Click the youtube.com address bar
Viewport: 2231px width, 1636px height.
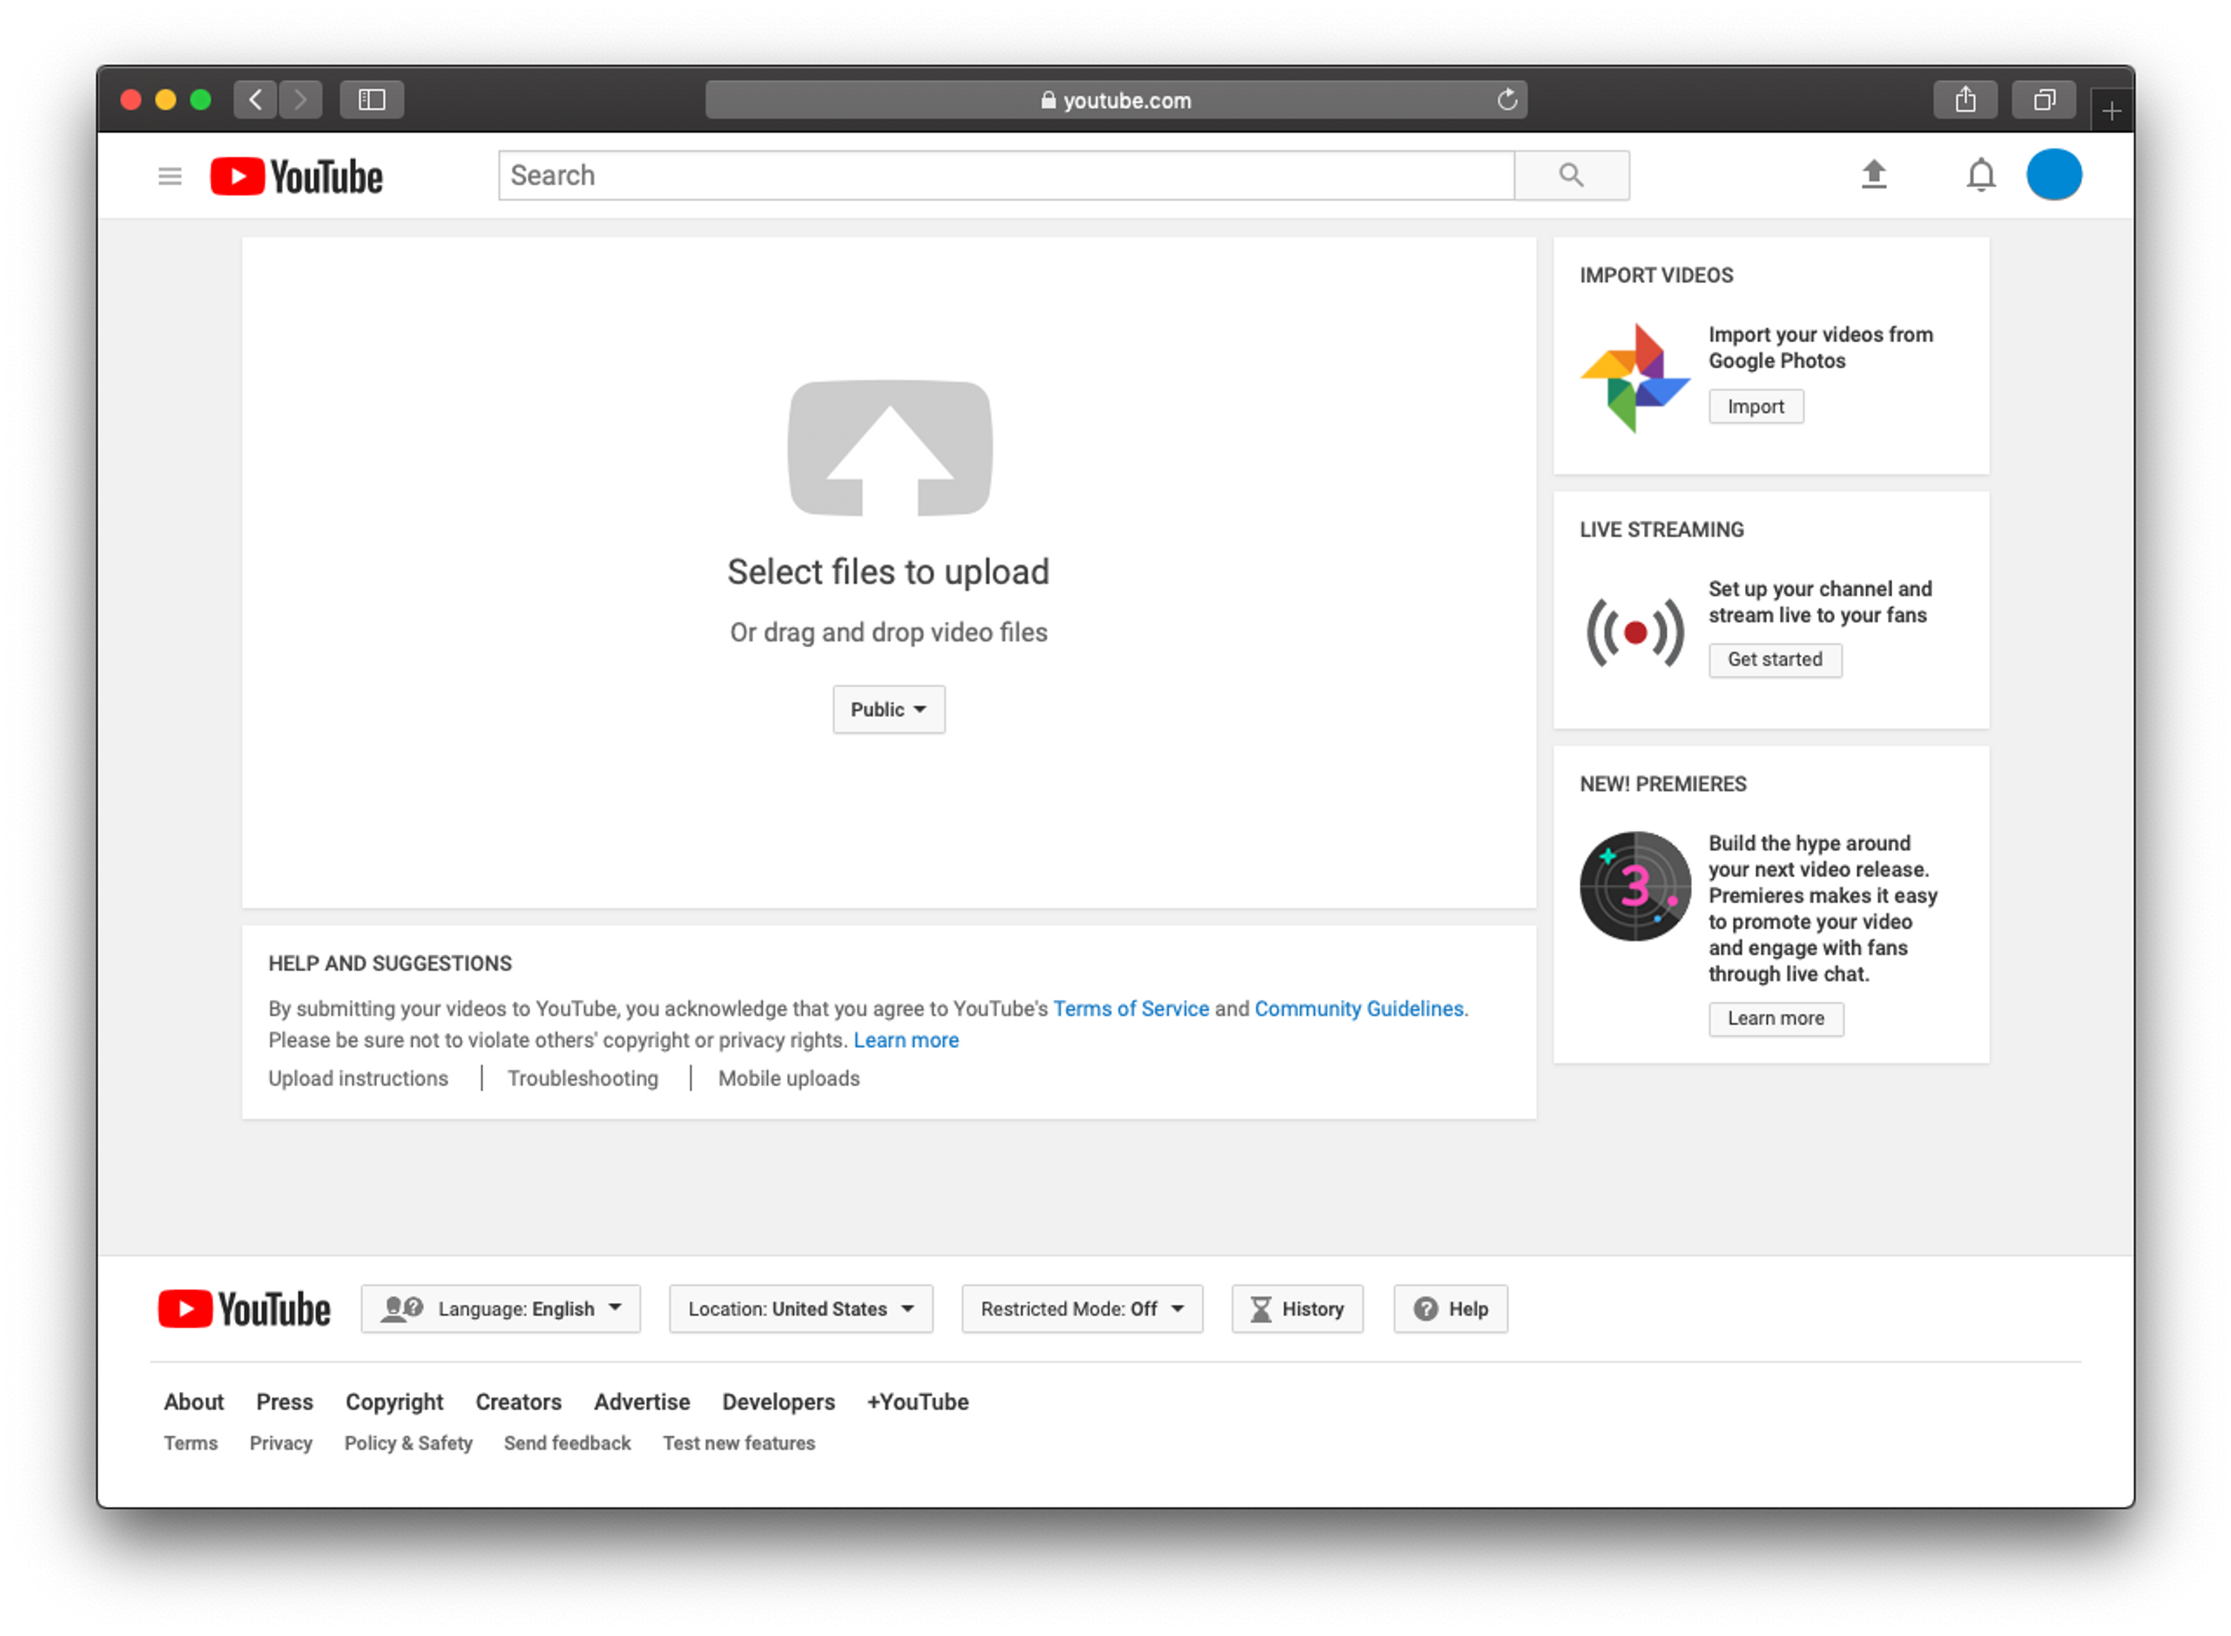[1115, 99]
